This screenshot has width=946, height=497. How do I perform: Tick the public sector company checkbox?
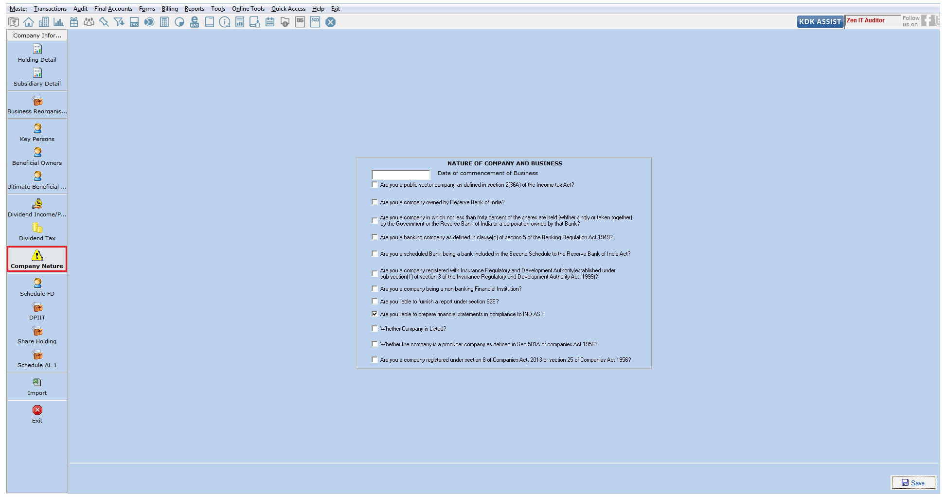(x=375, y=185)
